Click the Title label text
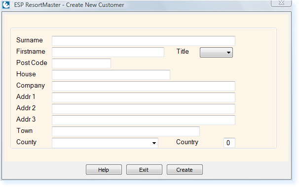This screenshot has width=299, height=187. [183, 51]
